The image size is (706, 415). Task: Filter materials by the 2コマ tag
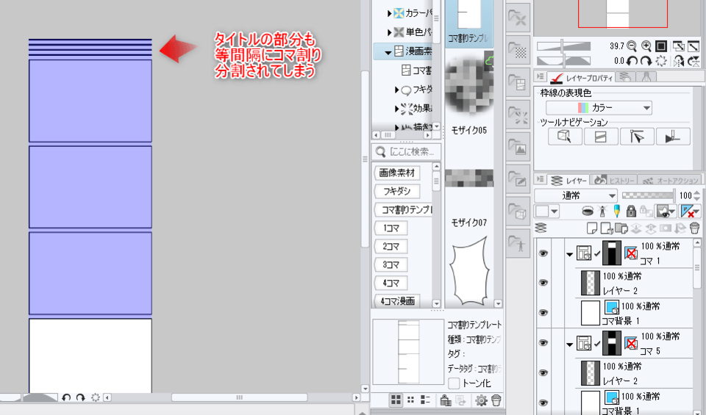(391, 246)
